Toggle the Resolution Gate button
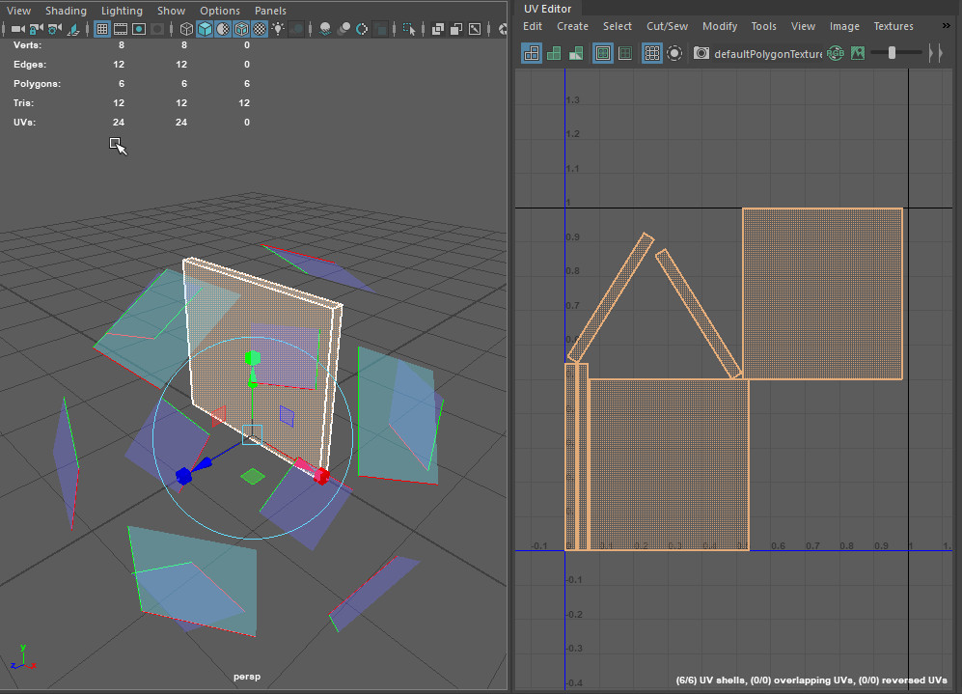 pyautogui.click(x=139, y=29)
